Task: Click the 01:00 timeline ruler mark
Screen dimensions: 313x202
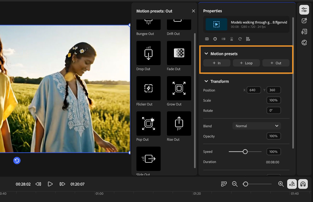Action: coord(99,194)
